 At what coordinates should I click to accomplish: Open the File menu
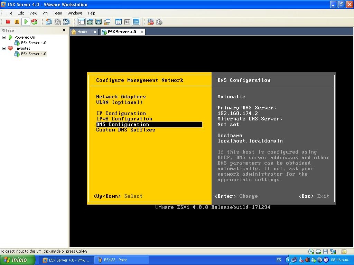9,13
